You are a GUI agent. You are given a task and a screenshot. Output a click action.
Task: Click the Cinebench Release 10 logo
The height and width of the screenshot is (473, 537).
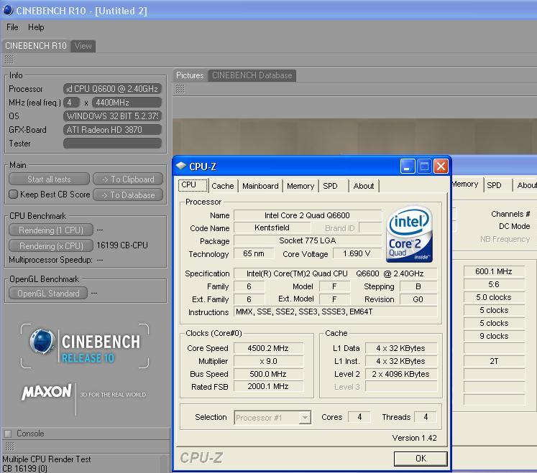click(x=85, y=346)
